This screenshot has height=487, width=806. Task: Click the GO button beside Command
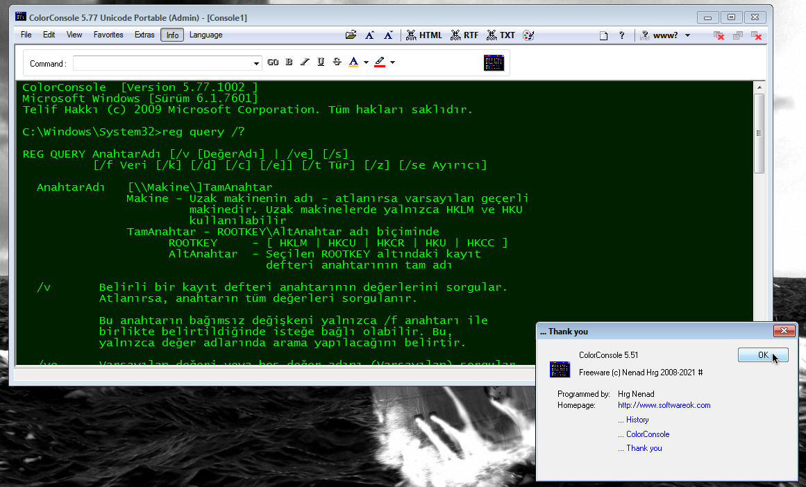pos(273,62)
